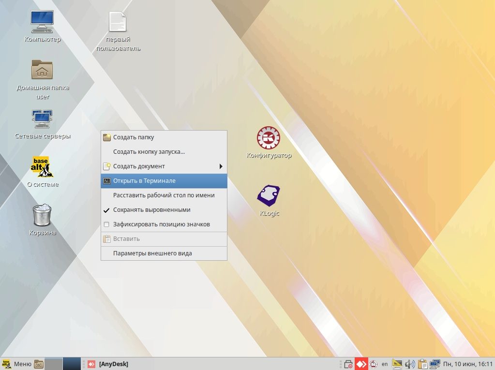This screenshot has width=495, height=370.
Task: Toggle Сохранять выровненными option
Action: (x=151, y=210)
